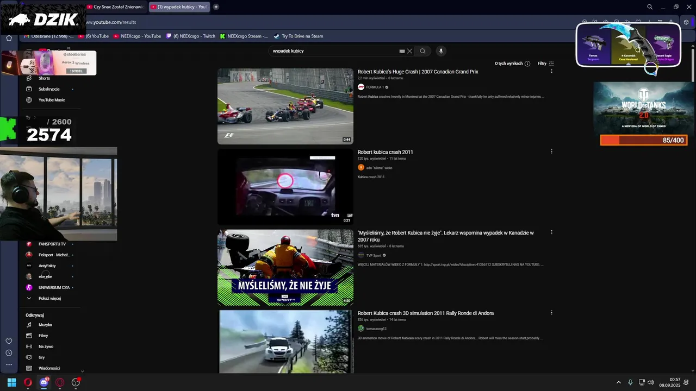Open Opera browser in taskbar
The image size is (696, 391).
pyautogui.click(x=28, y=382)
